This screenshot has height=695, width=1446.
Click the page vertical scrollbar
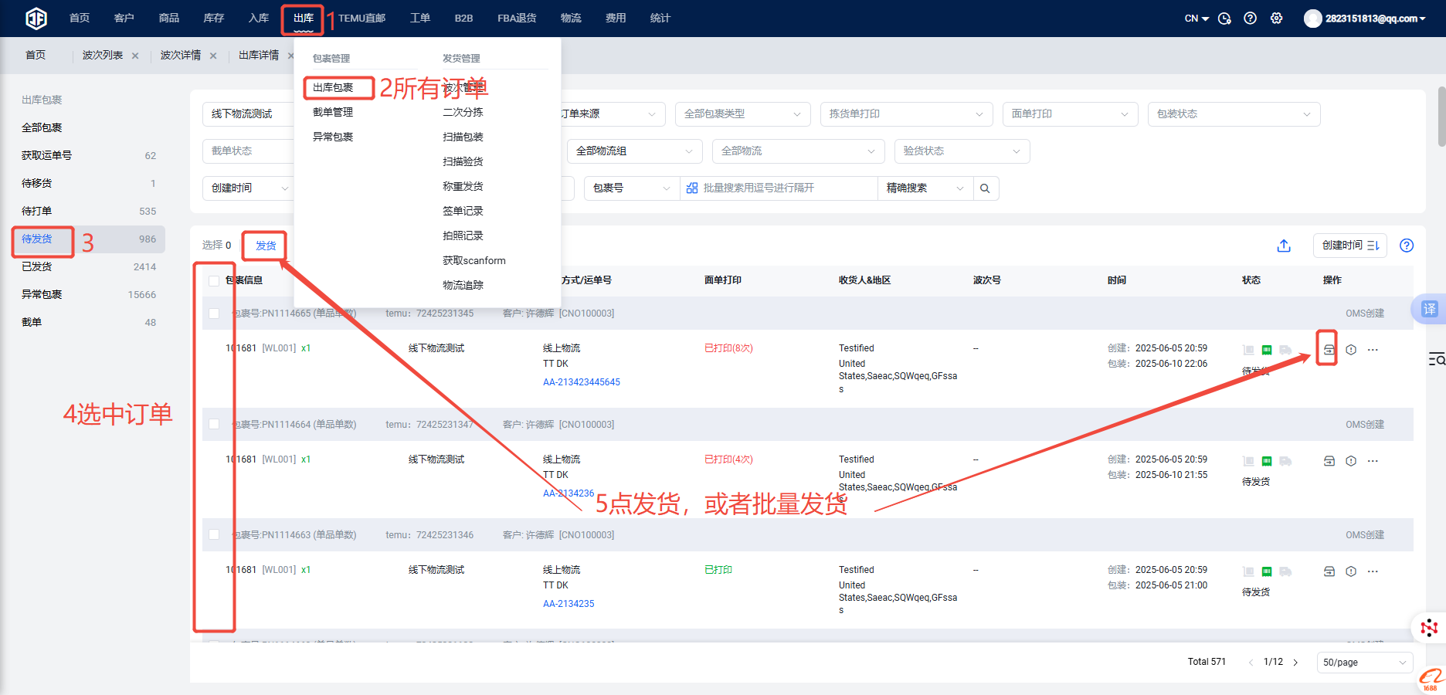coord(1441,116)
